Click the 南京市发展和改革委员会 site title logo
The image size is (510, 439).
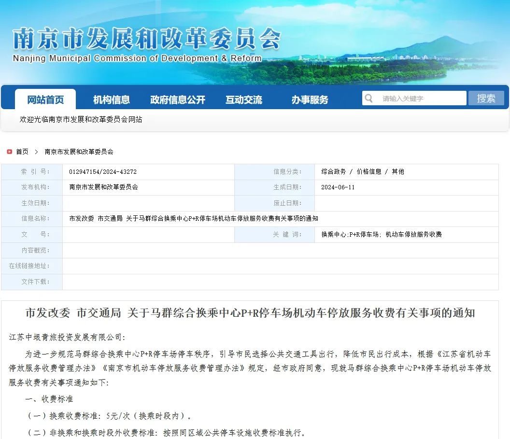click(146, 39)
